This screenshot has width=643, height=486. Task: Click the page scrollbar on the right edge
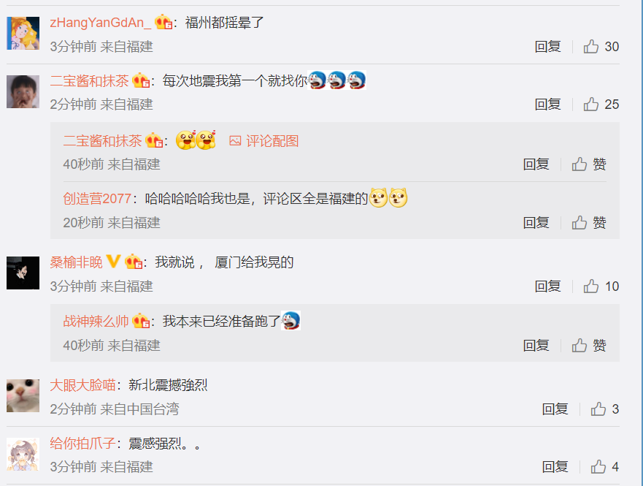point(641,243)
